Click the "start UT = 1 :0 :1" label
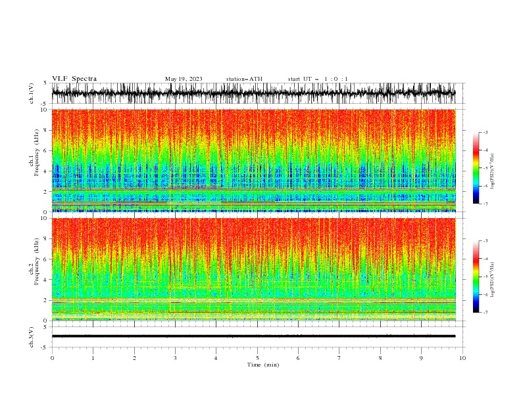Image resolution: width=521 pixels, height=402 pixels. (318, 79)
